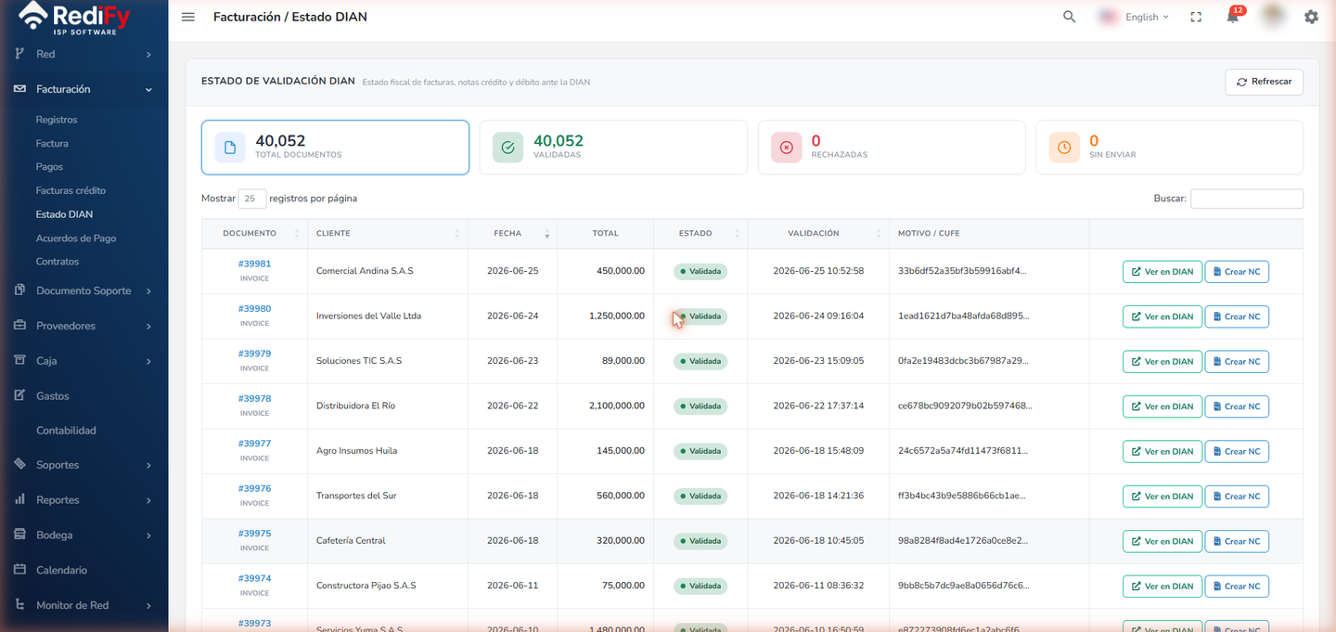Screen dimensions: 1336x632
Task: Open the English language dropdown
Action: tap(1134, 17)
